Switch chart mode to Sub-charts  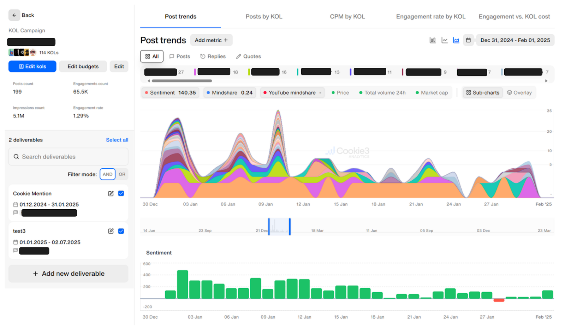pyautogui.click(x=483, y=93)
